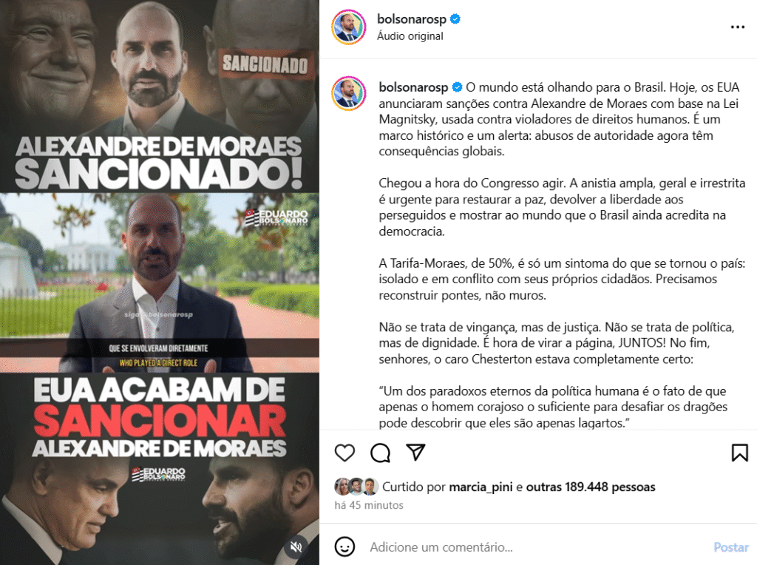
Task: Open the bolsonarosp username in header
Action: pyautogui.click(x=411, y=18)
